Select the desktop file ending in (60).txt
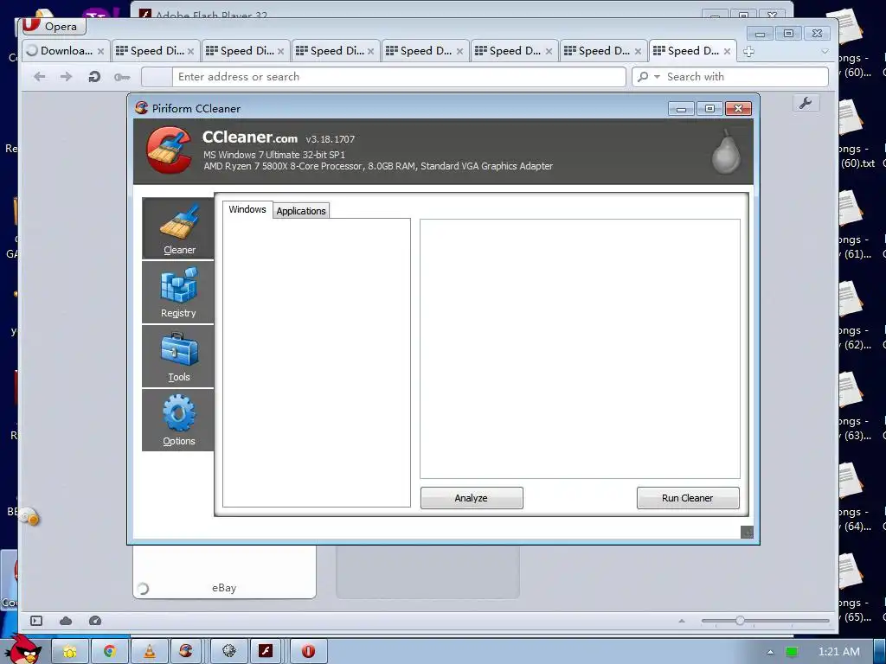The height and width of the screenshot is (664, 886). (x=855, y=134)
